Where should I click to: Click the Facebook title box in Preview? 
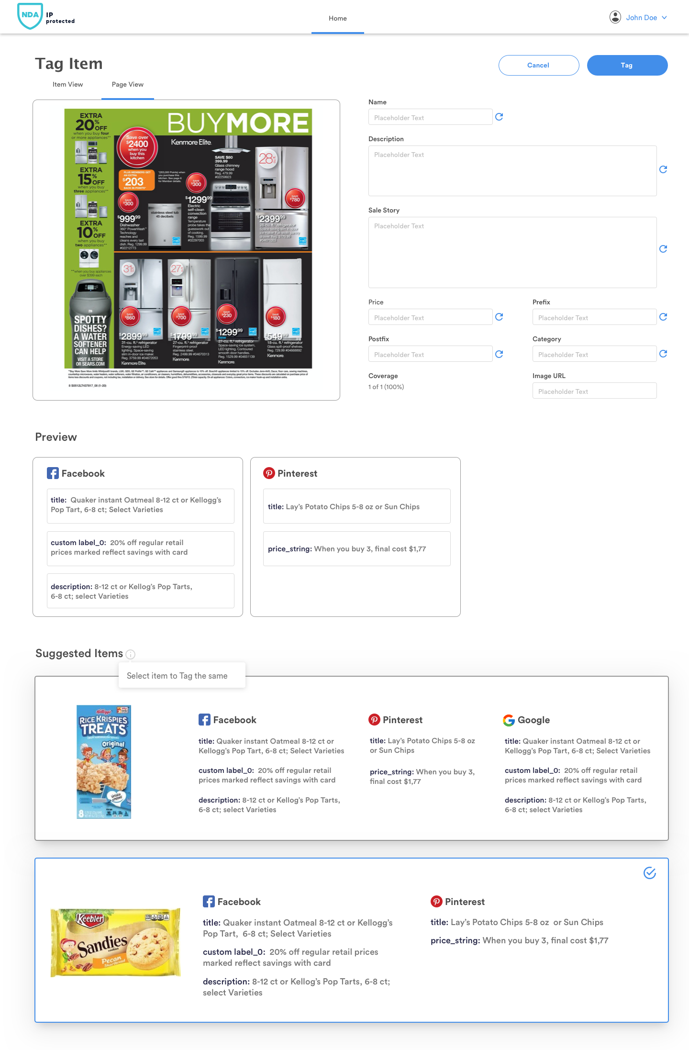pyautogui.click(x=141, y=506)
